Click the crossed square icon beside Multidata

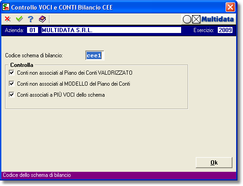coord(196,19)
